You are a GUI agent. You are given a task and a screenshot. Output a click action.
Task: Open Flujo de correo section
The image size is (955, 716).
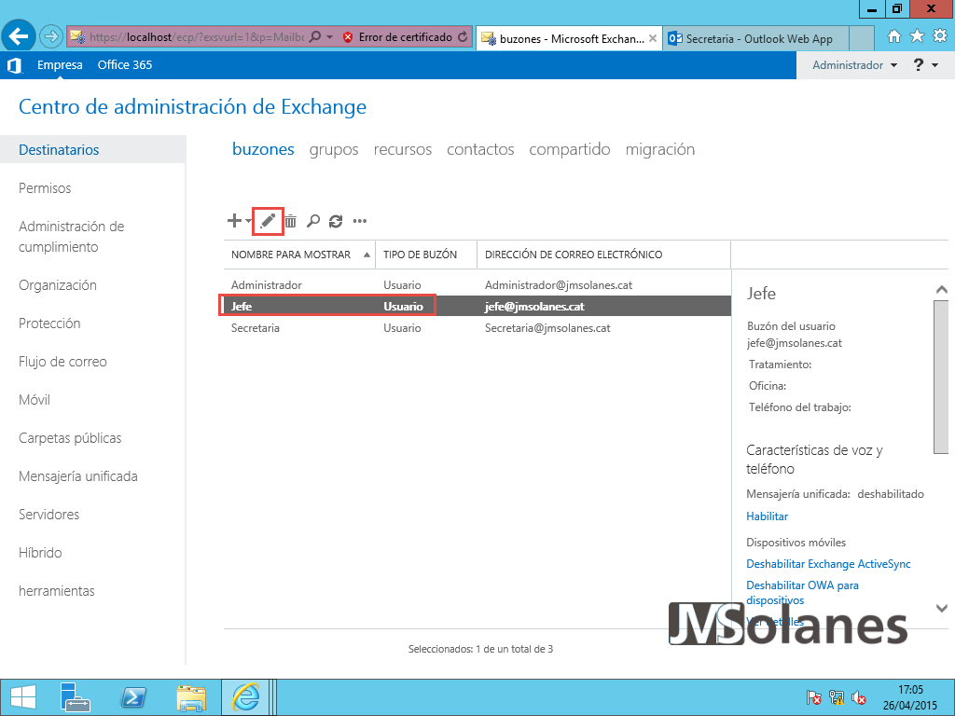tap(62, 362)
